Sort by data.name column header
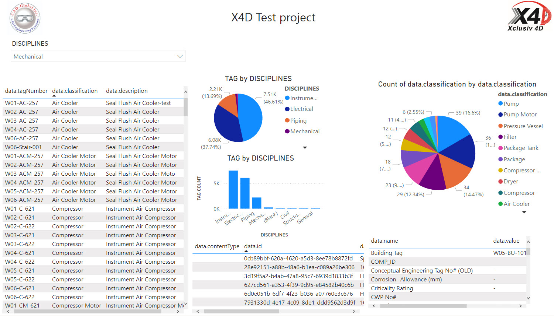Screen dimensions: 554x316 coord(384,241)
